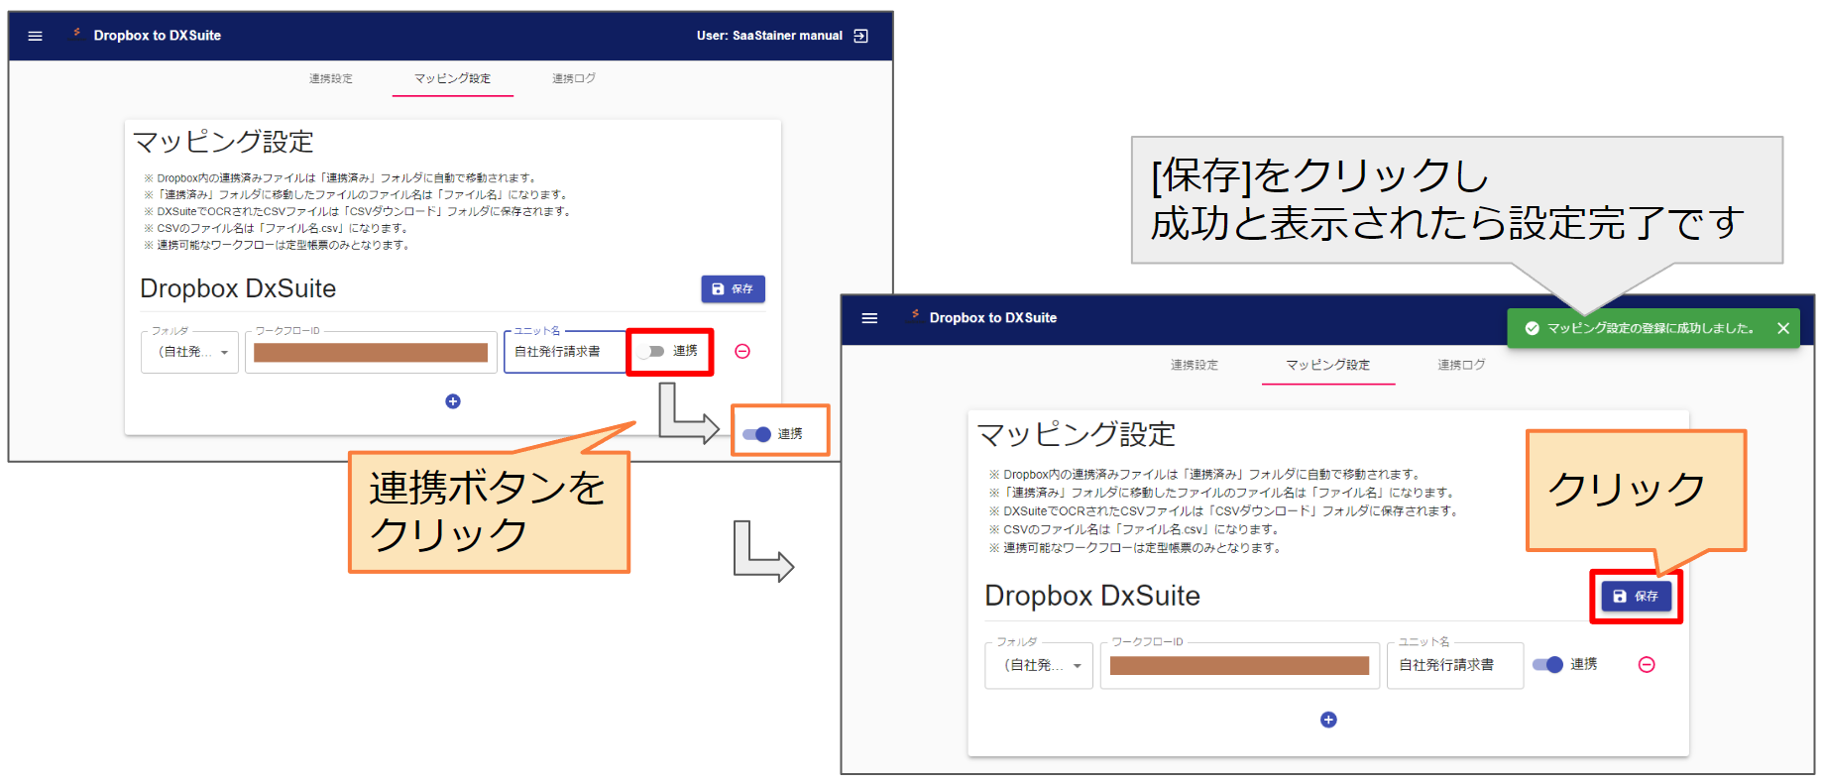This screenshot has width=1822, height=784.
Task: Toggle 連携 switch off-state in left window
Action: 652,351
